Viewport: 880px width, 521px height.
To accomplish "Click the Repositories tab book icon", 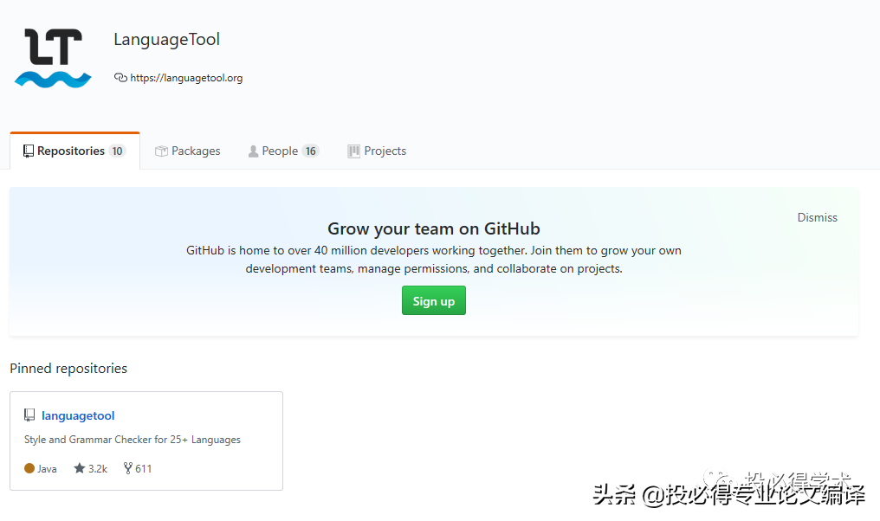I will pyautogui.click(x=29, y=151).
